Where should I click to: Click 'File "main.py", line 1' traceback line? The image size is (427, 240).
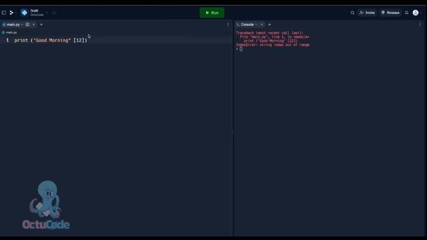pos(274,37)
